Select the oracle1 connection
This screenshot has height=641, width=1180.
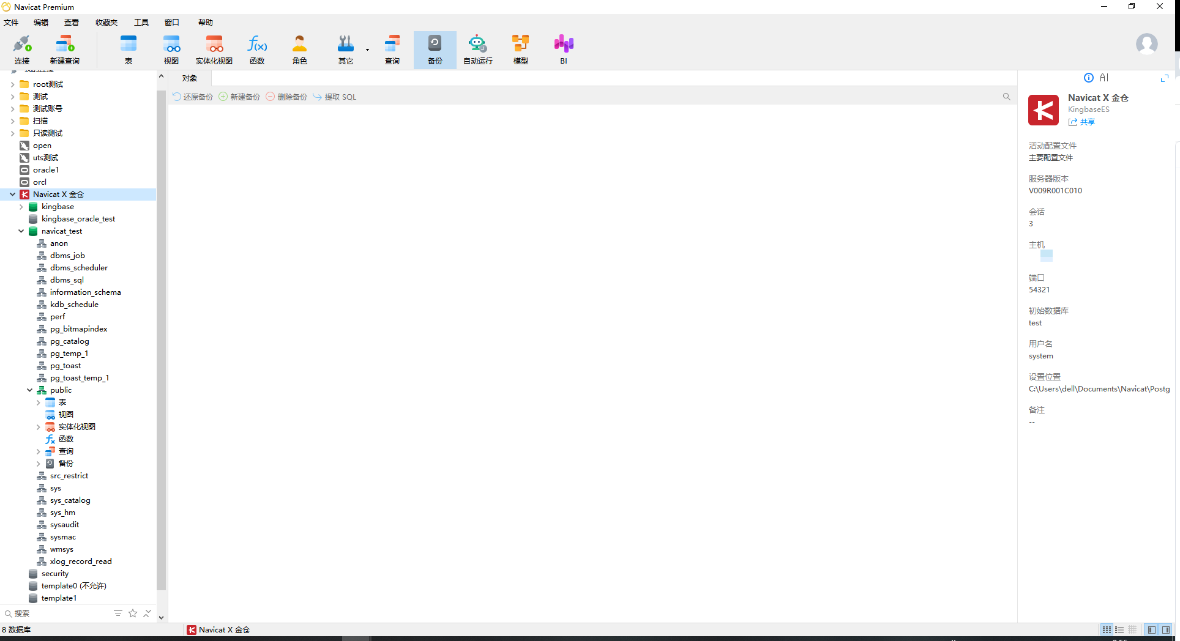(x=46, y=170)
